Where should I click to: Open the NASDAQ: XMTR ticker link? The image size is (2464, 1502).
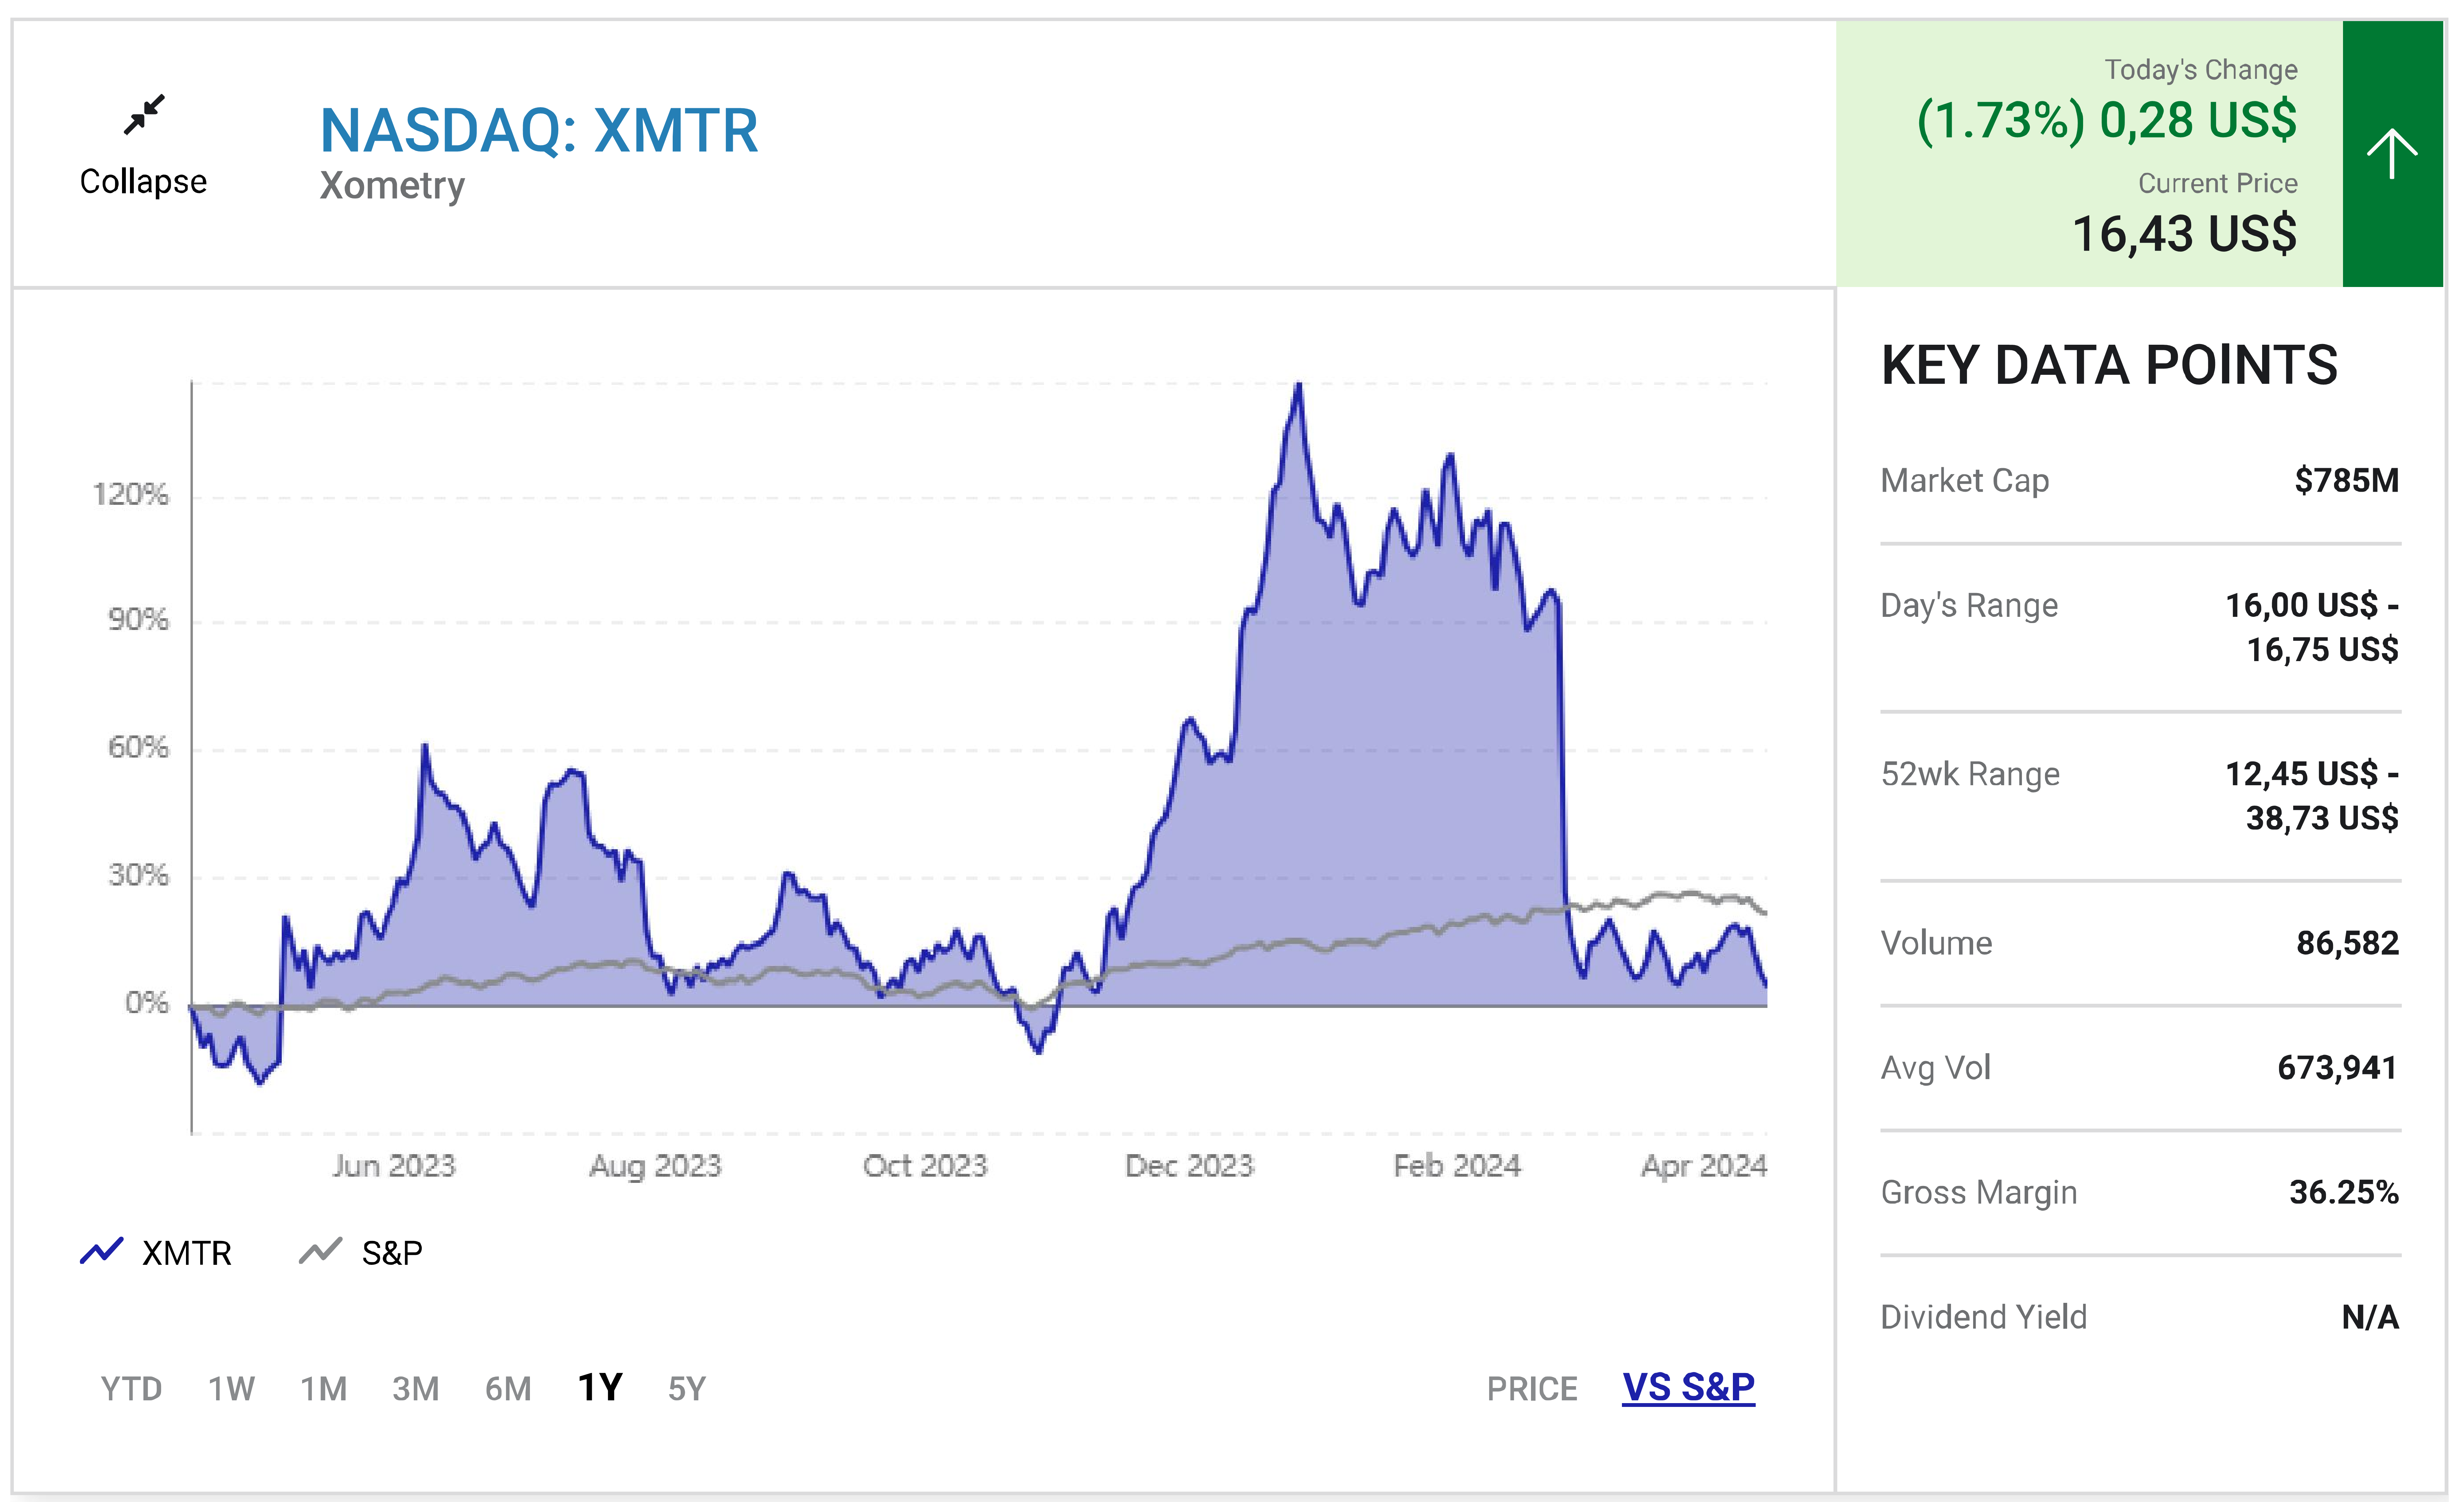539,131
